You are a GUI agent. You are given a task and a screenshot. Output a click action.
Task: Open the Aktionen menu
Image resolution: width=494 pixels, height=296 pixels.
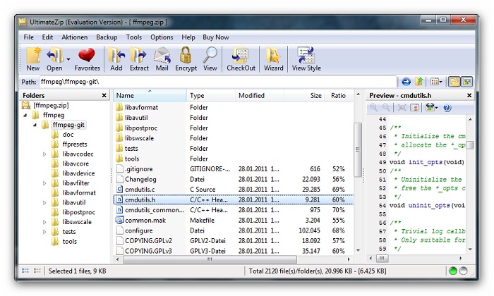[x=75, y=37]
